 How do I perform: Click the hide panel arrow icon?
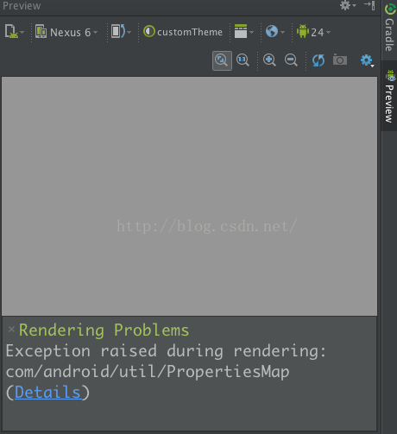coord(369,5)
